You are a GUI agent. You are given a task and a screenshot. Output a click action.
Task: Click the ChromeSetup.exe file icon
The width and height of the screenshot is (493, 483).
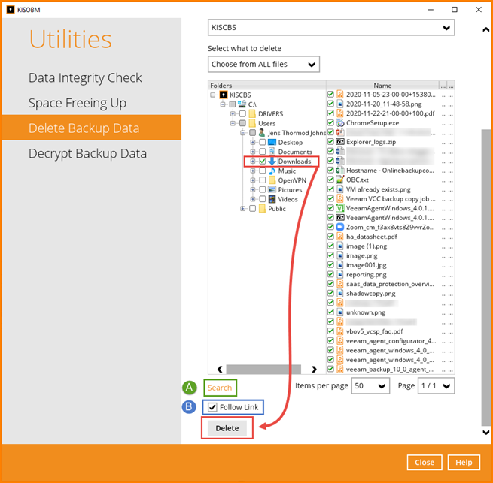[x=340, y=123]
